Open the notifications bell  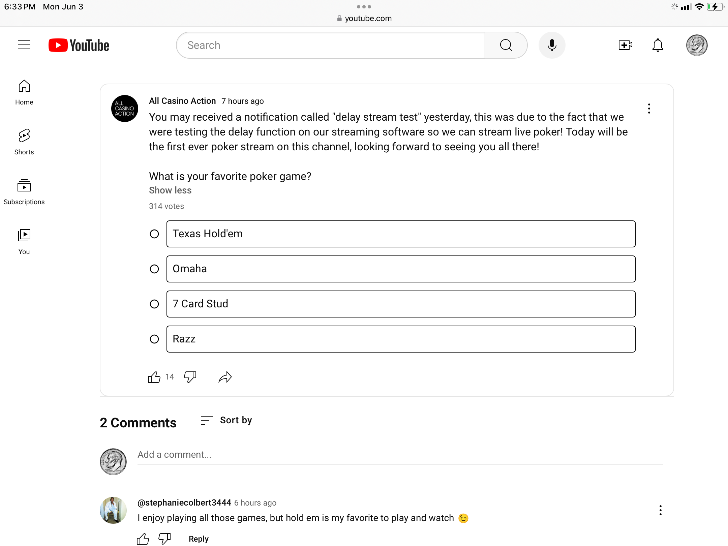(658, 45)
